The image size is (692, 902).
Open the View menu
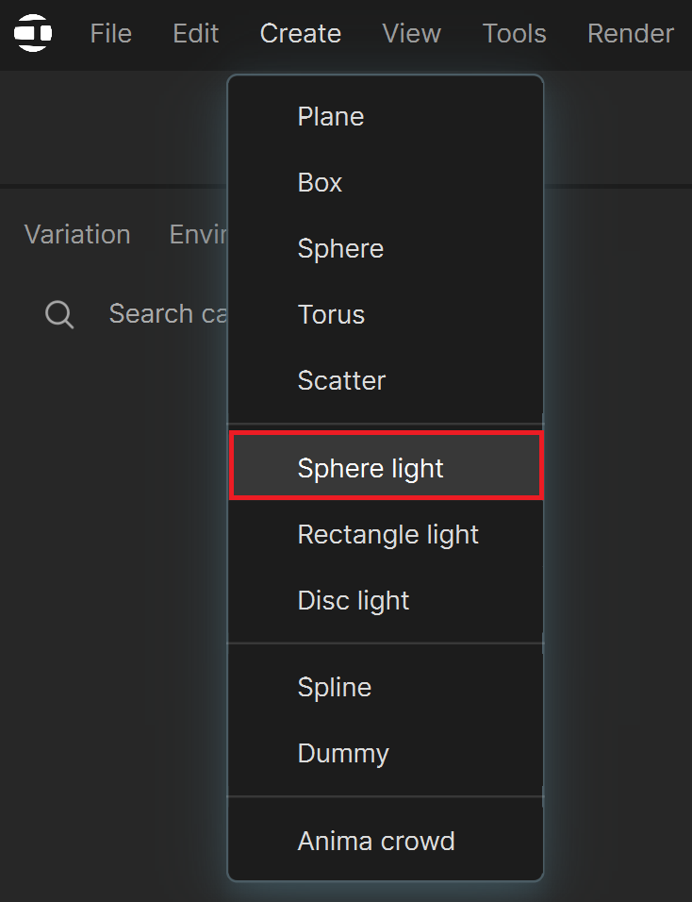(x=411, y=33)
